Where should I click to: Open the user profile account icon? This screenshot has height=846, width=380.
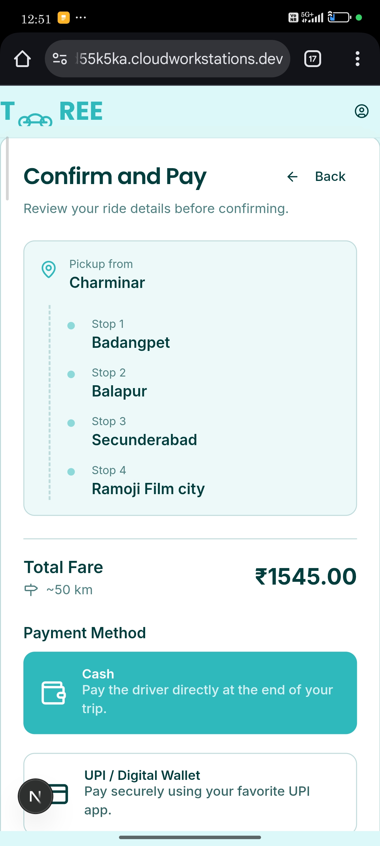(x=361, y=111)
